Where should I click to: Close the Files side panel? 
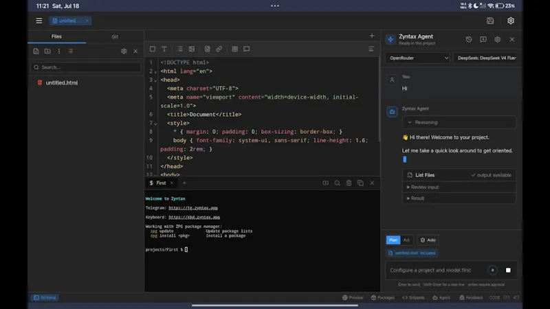[x=135, y=51]
